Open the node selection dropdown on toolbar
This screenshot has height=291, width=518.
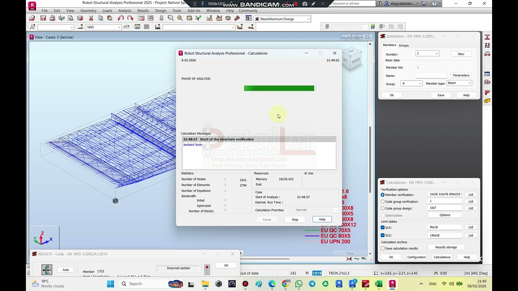72,27
